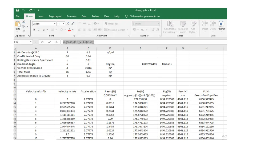
Task: Open the Font group dialog launcher
Action: (74, 36)
